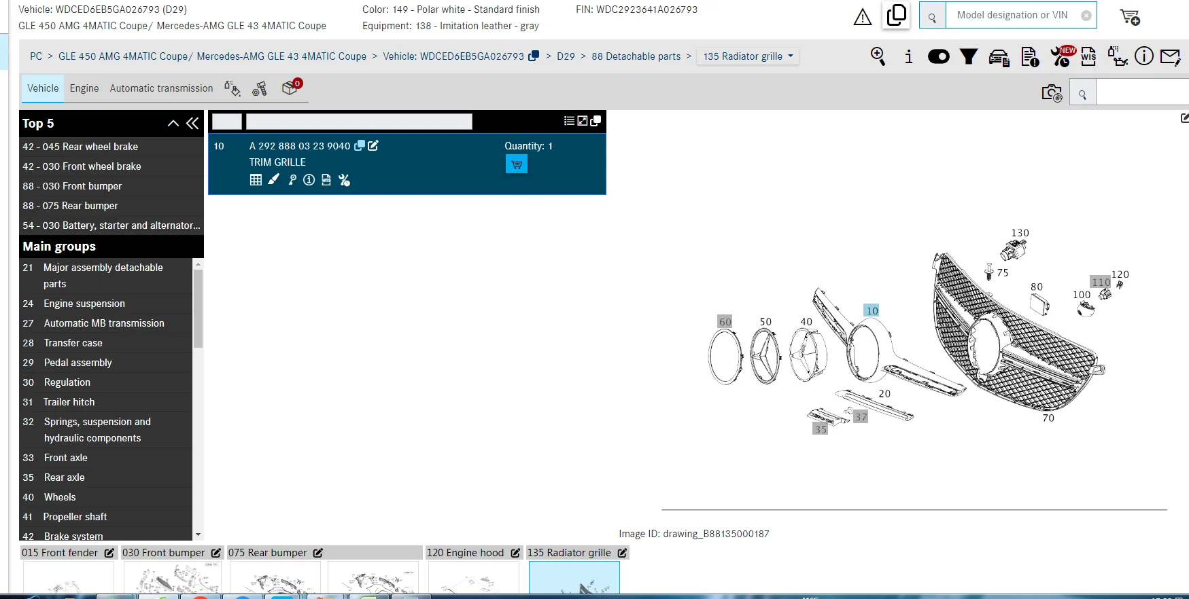
Task: Click the warning triangle icon
Action: point(862,17)
